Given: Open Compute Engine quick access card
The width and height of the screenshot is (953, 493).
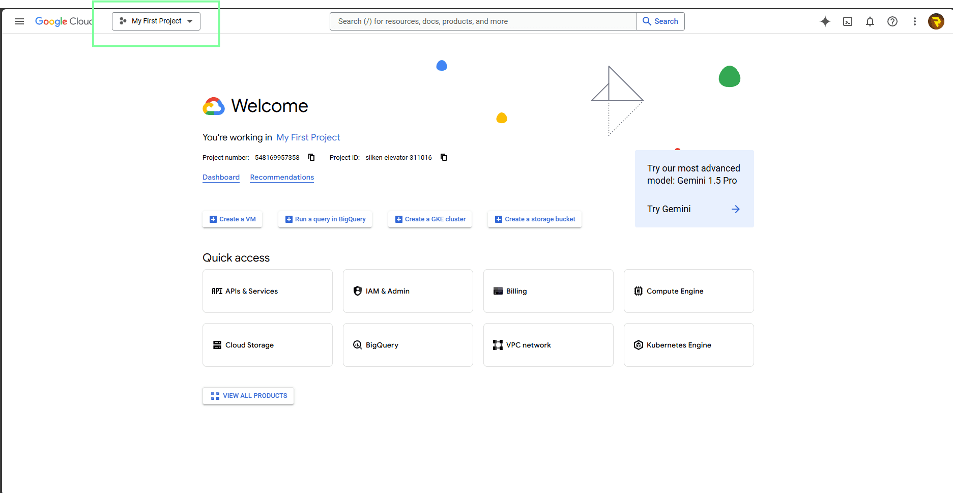Looking at the screenshot, I should [689, 291].
